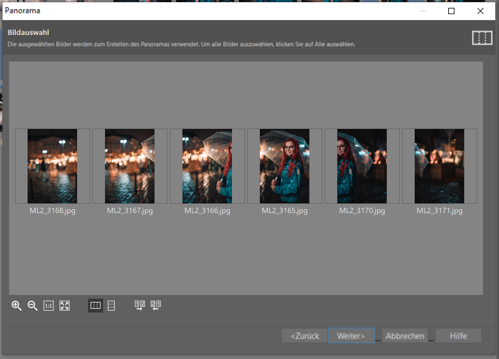The width and height of the screenshot is (499, 359).
Task: Cancel the wizard via Abbrechen
Action: [405, 336]
